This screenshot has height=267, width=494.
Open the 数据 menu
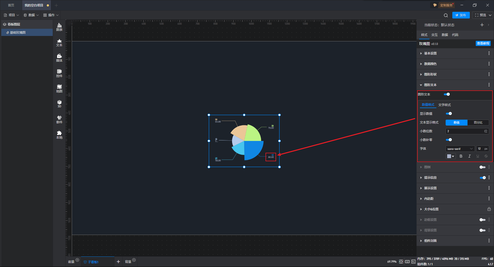pyautogui.click(x=31, y=15)
